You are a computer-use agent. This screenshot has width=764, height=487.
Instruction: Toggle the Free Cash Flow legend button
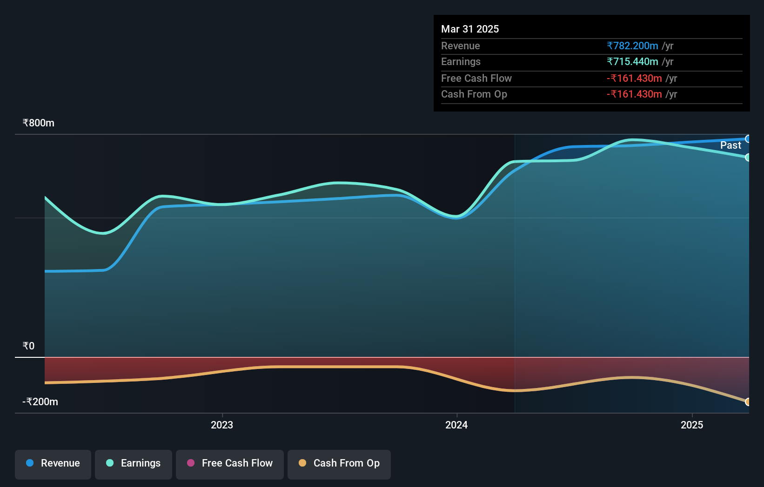[x=230, y=464]
